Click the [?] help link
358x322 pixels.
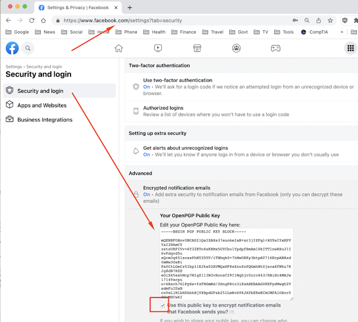pos(232,312)
